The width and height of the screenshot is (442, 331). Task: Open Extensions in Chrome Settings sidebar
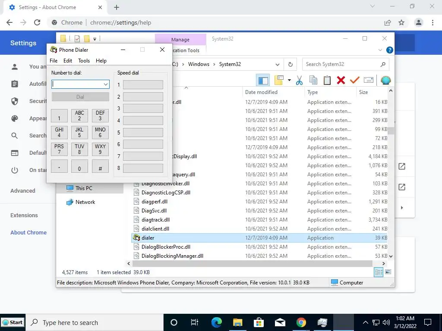point(24,215)
